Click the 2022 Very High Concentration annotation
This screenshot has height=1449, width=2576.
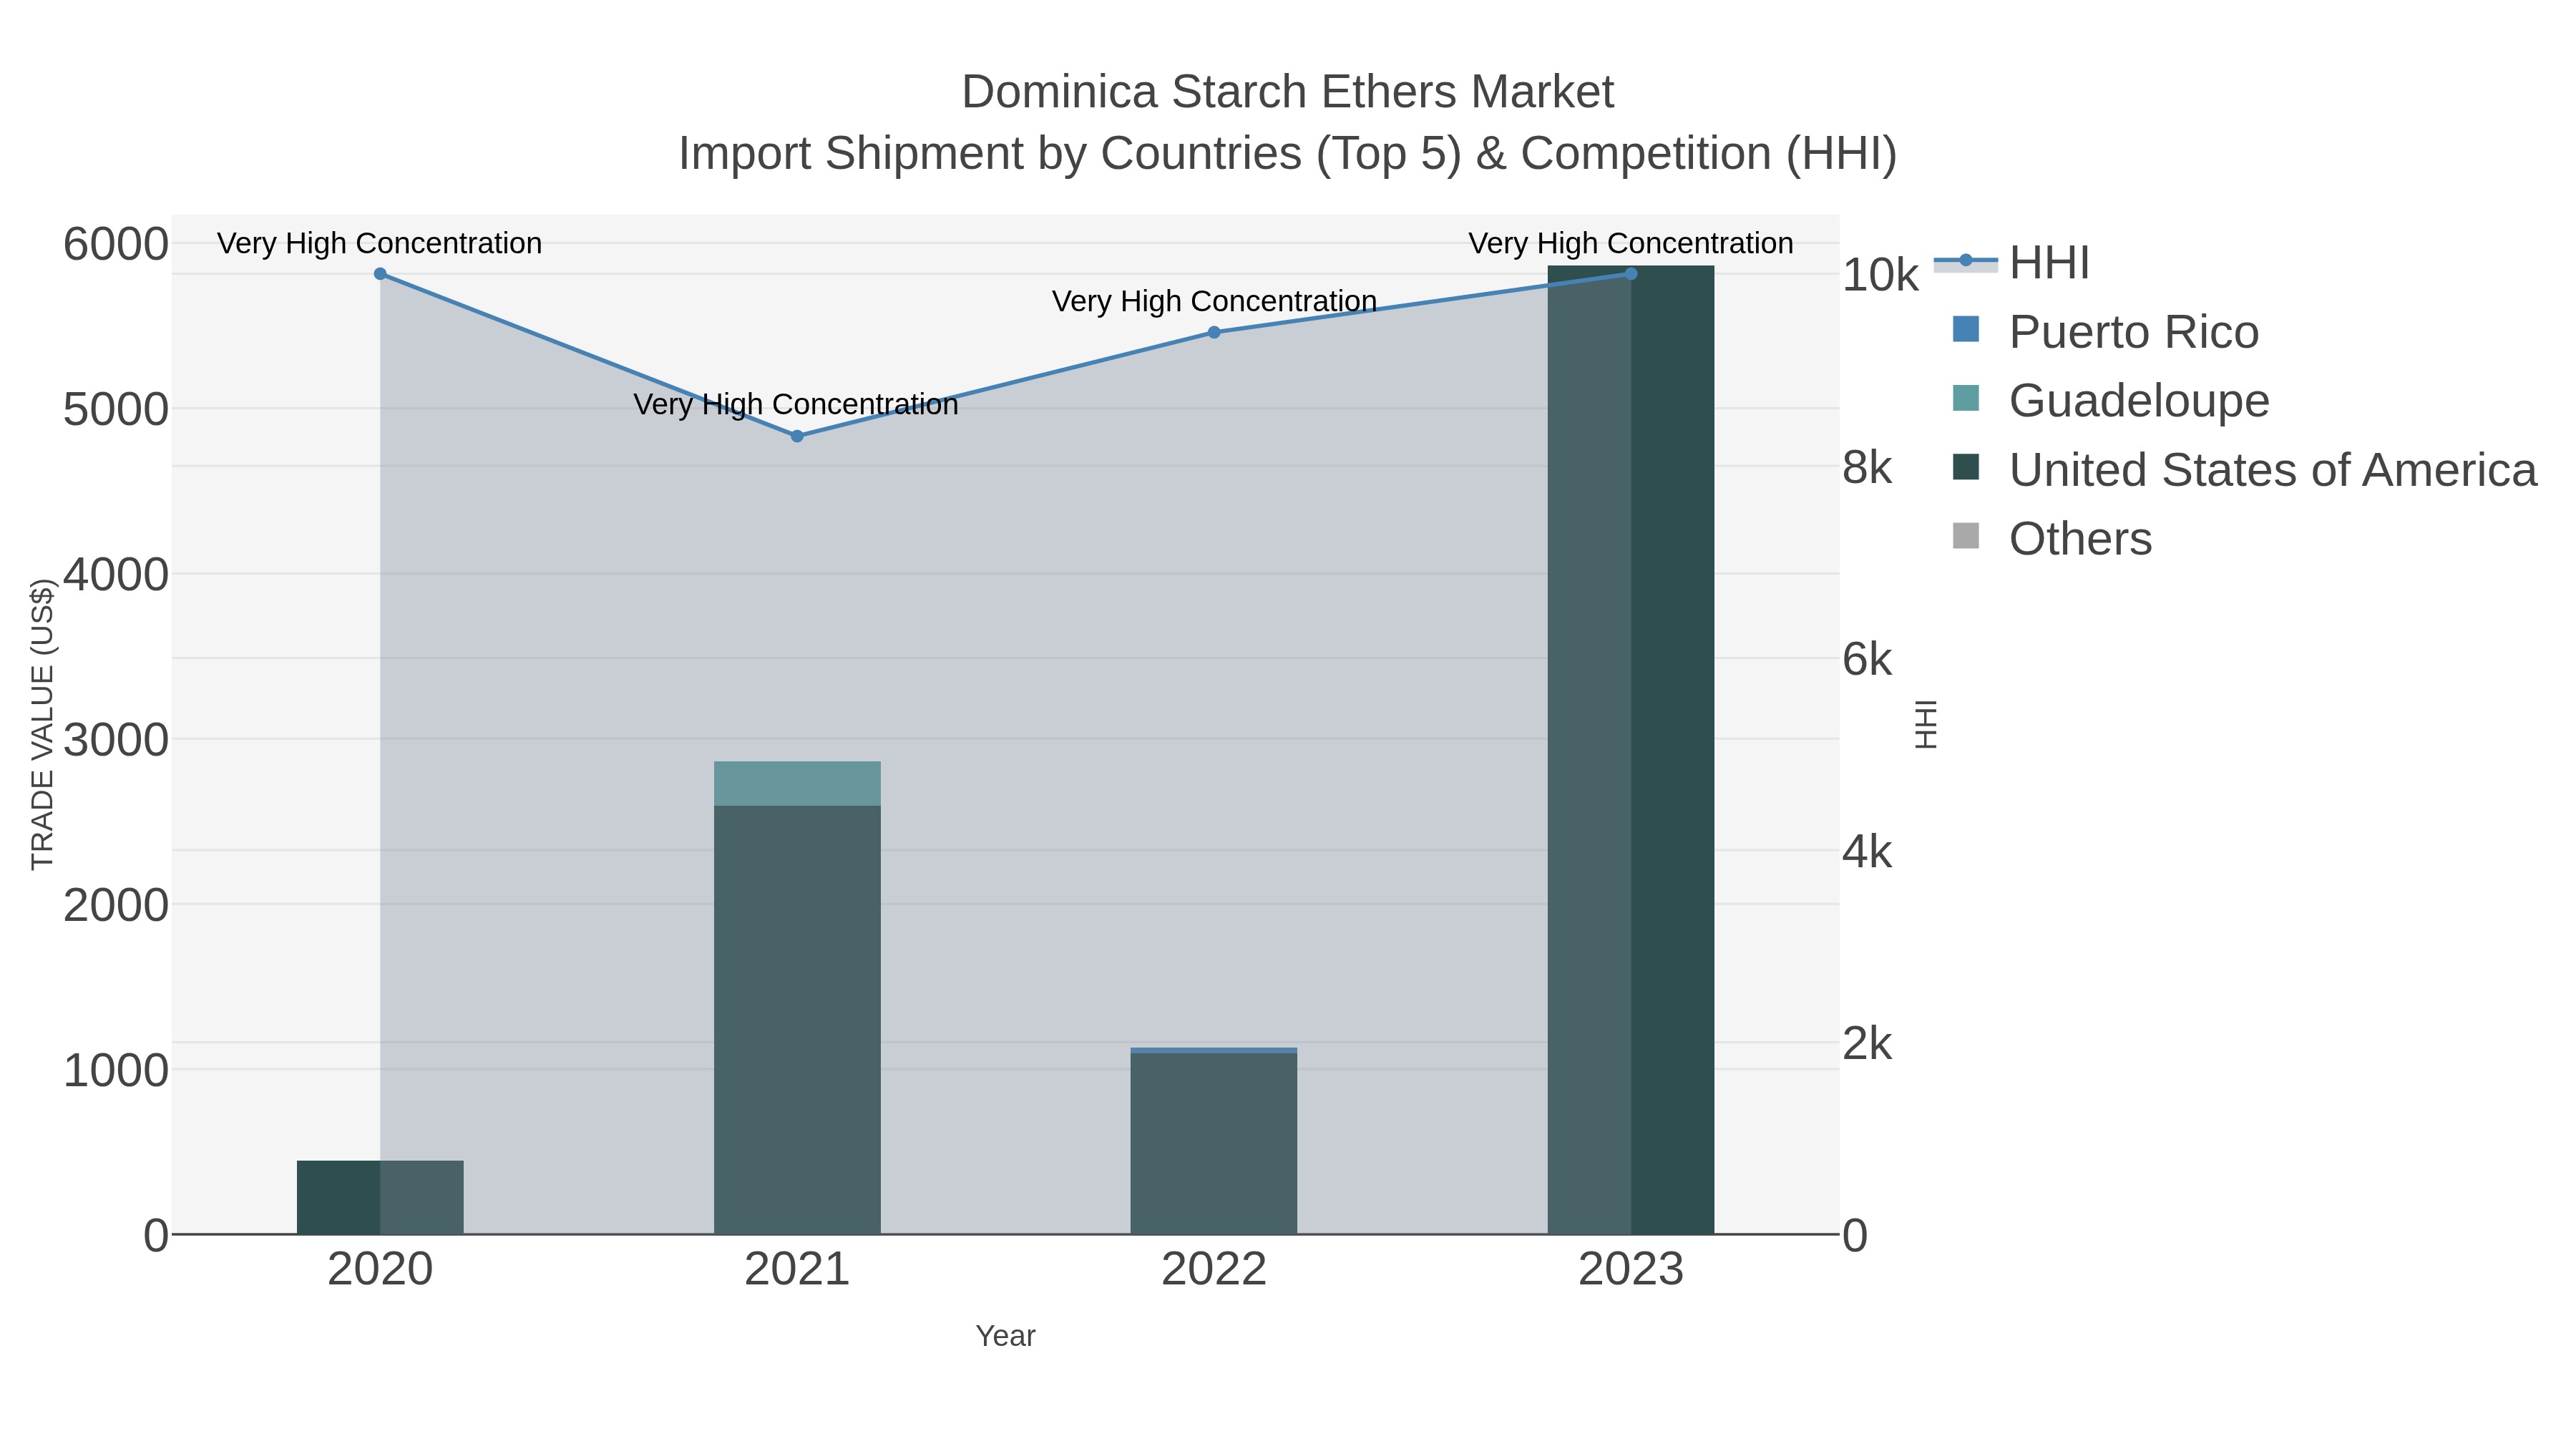tap(1214, 301)
